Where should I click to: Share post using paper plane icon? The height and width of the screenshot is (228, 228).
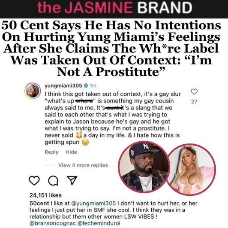pos(72,180)
